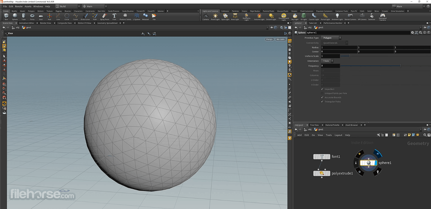Select the font1 node
This screenshot has width=431, height=209.
pyautogui.click(x=322, y=157)
